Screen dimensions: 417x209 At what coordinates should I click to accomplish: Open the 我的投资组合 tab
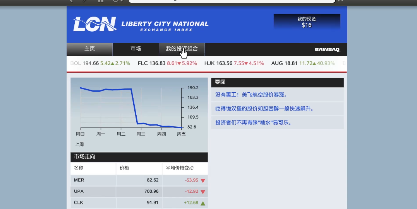coord(182,49)
